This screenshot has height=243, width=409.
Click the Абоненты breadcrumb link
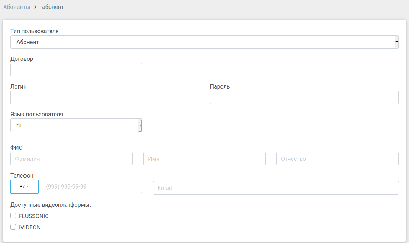[16, 7]
